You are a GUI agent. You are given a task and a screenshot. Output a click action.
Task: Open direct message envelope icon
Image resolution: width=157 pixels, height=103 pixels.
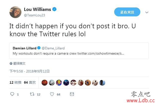[72, 94]
